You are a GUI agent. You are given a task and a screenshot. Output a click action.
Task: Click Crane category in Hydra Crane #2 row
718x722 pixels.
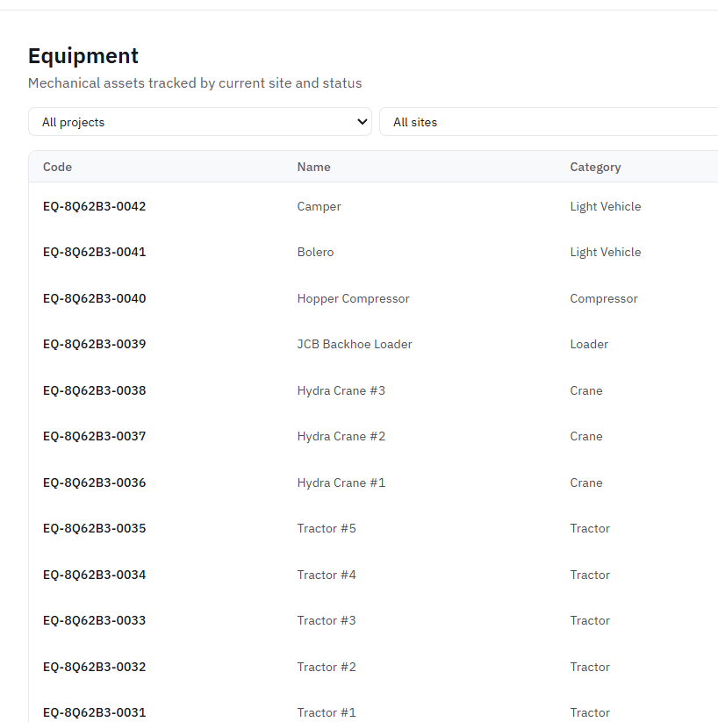[x=586, y=436]
